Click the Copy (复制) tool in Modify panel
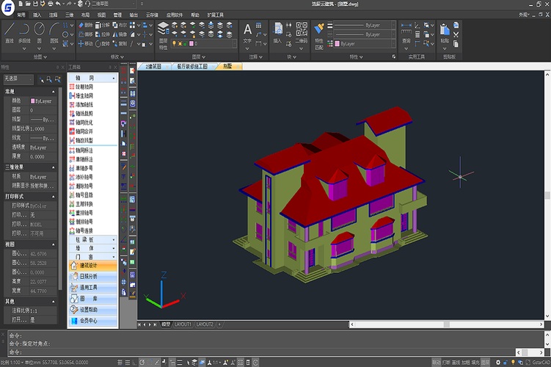 (x=120, y=43)
